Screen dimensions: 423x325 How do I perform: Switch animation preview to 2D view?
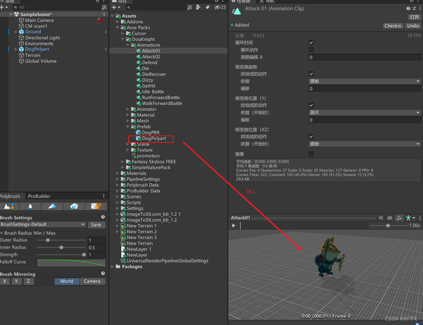389,218
